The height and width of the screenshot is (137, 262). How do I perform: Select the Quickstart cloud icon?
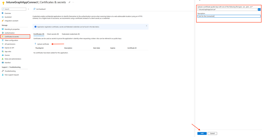click(3, 17)
